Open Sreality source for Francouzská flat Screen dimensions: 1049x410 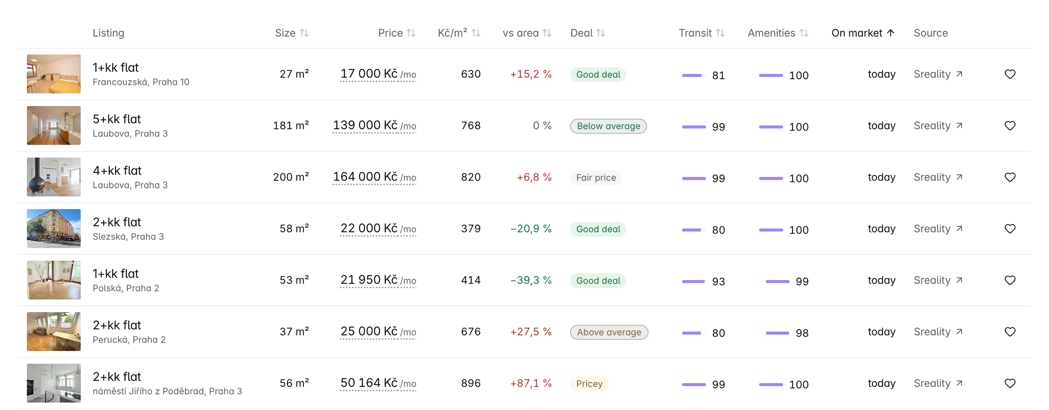(x=938, y=74)
